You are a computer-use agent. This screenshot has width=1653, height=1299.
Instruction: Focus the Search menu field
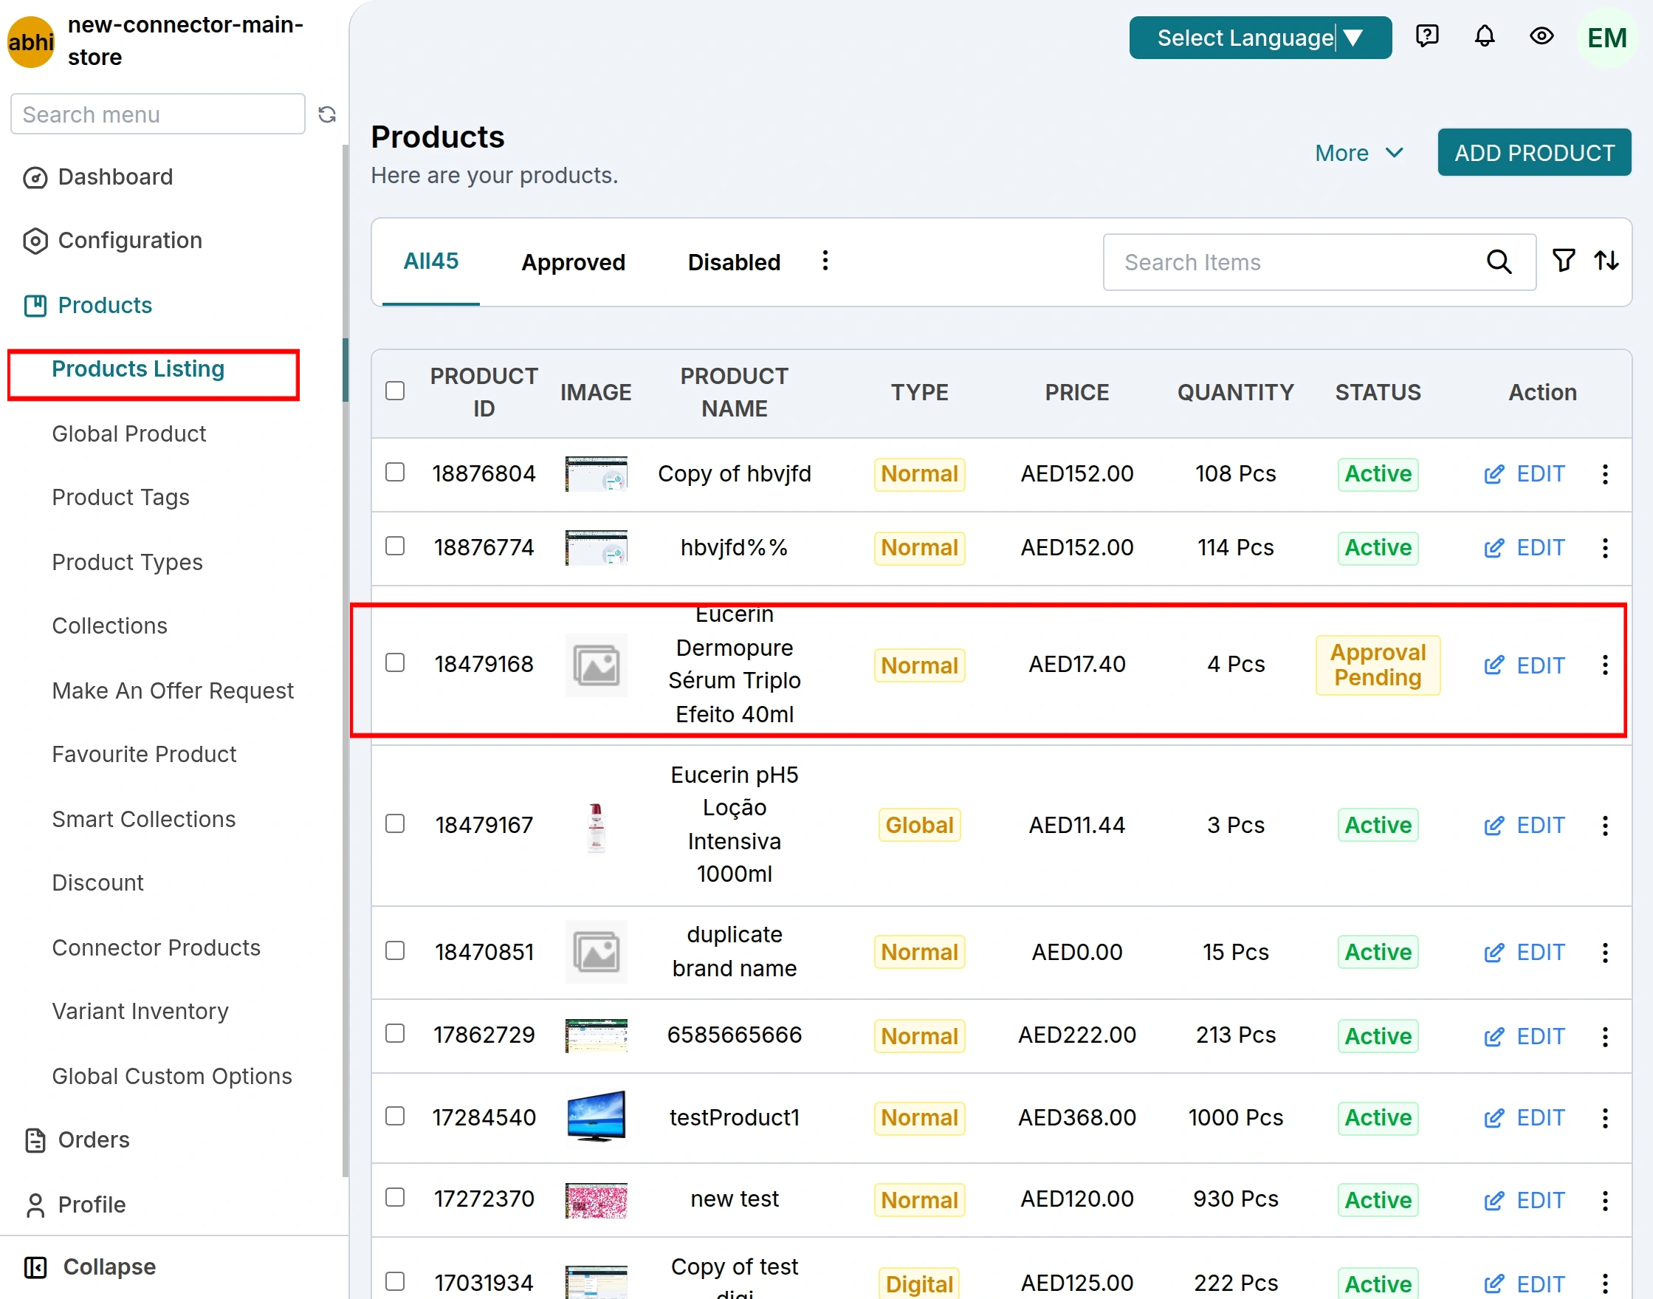pyautogui.click(x=157, y=114)
